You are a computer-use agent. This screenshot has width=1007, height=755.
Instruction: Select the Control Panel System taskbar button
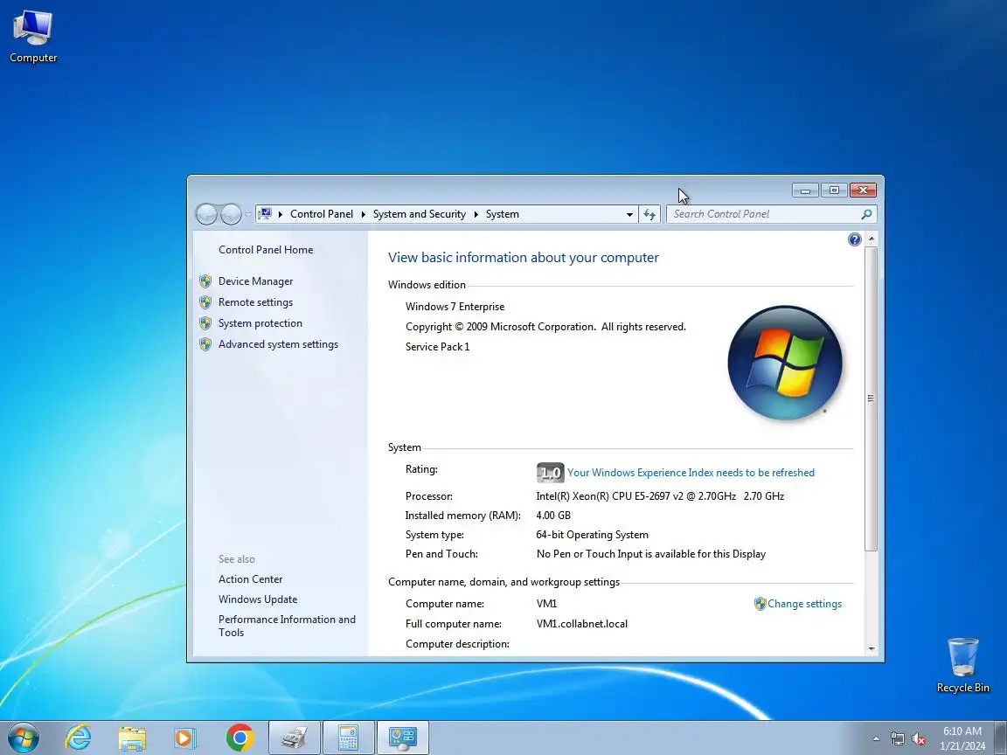coord(403,738)
